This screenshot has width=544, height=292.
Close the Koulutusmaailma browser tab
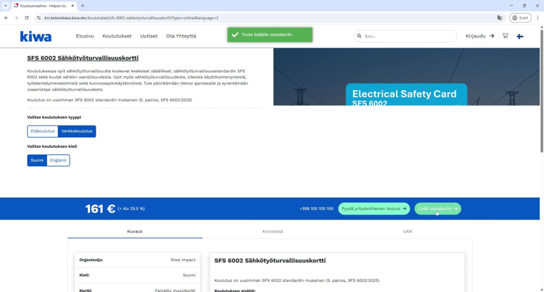click(72, 6)
